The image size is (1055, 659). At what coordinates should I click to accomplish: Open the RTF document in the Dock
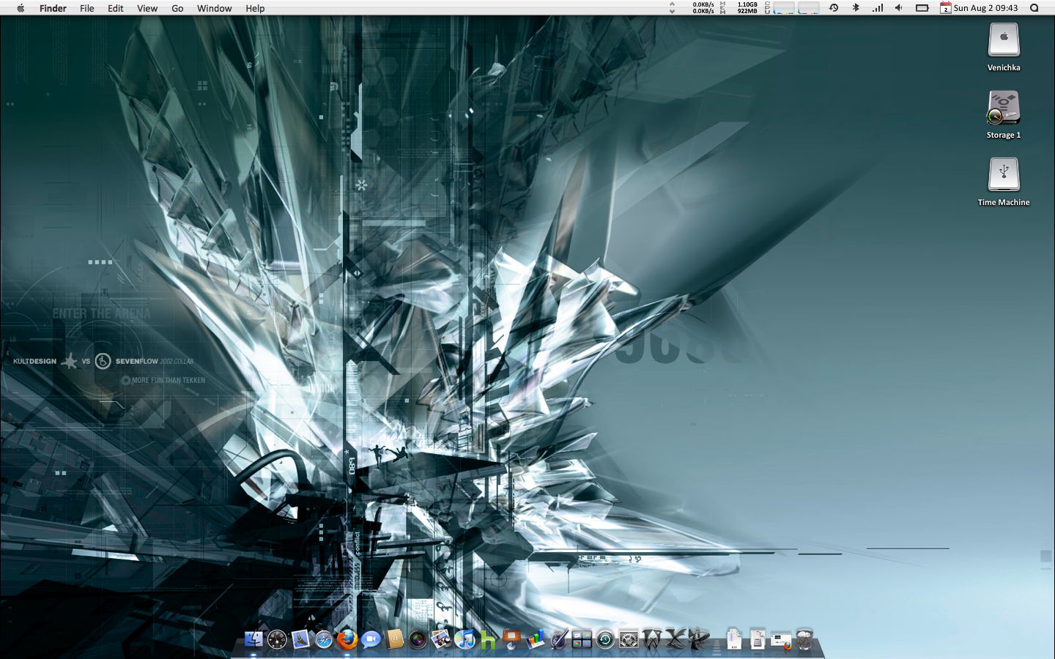734,639
